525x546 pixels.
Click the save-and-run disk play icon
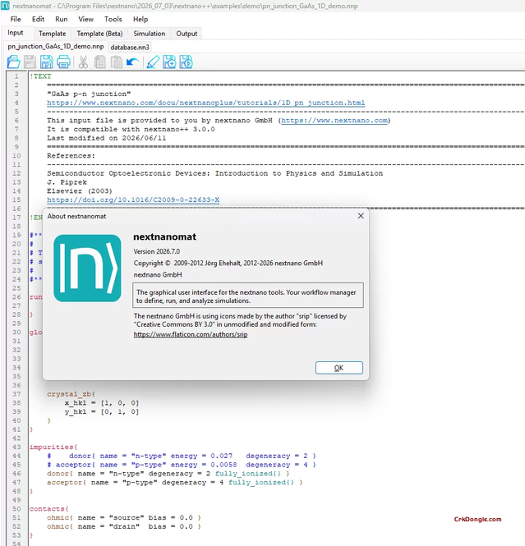(x=186, y=62)
